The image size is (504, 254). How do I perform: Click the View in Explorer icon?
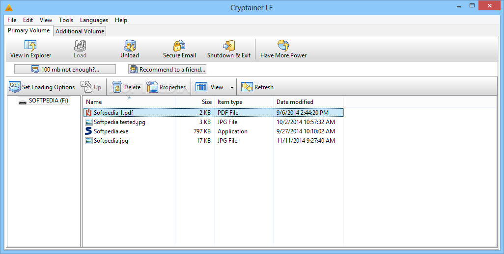[30, 46]
